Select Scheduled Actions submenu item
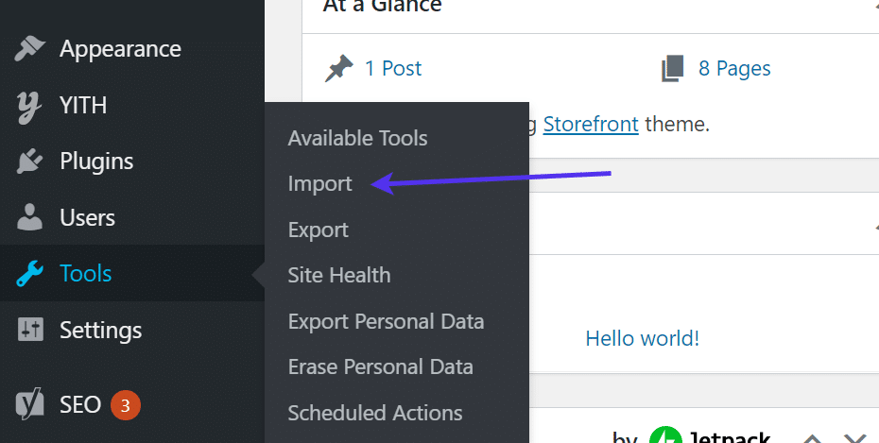879x443 pixels. (374, 413)
